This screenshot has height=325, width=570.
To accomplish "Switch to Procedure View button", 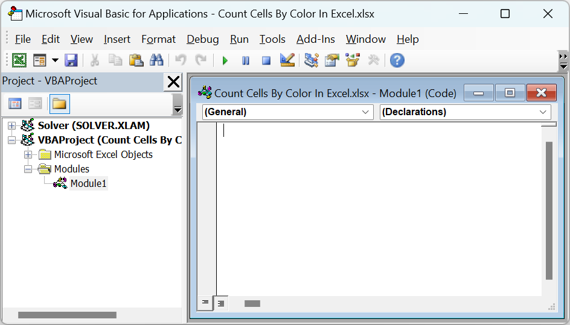I will (x=205, y=303).
